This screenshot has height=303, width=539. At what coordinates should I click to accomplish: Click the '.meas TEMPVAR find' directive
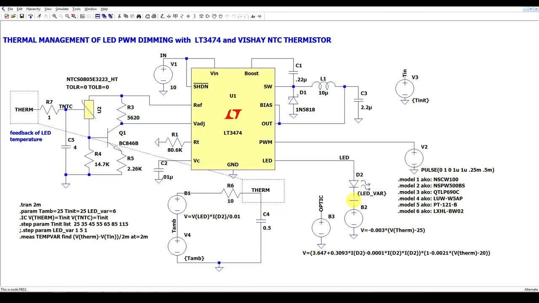coord(83,237)
